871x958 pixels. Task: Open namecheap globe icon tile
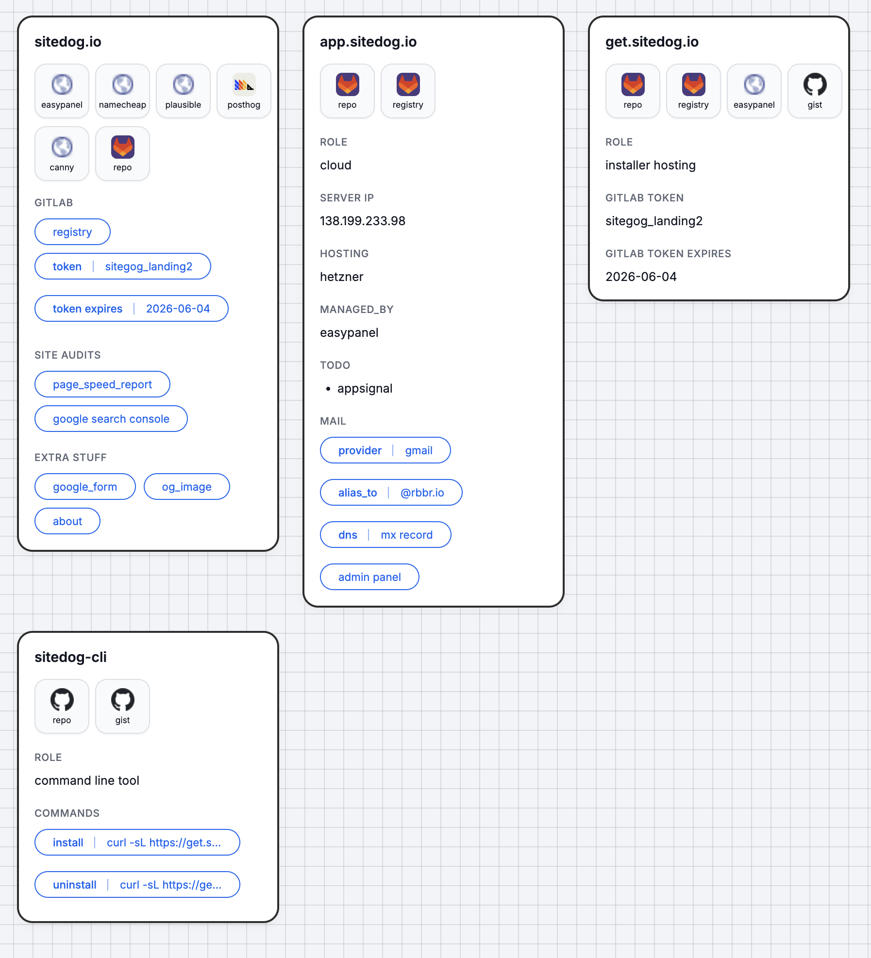click(122, 91)
